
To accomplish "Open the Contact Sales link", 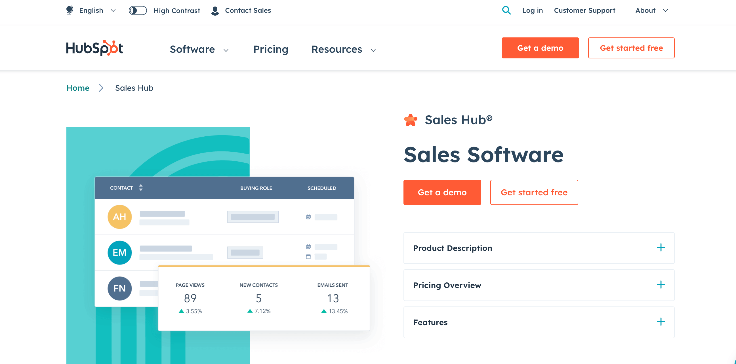I will 248,10.
